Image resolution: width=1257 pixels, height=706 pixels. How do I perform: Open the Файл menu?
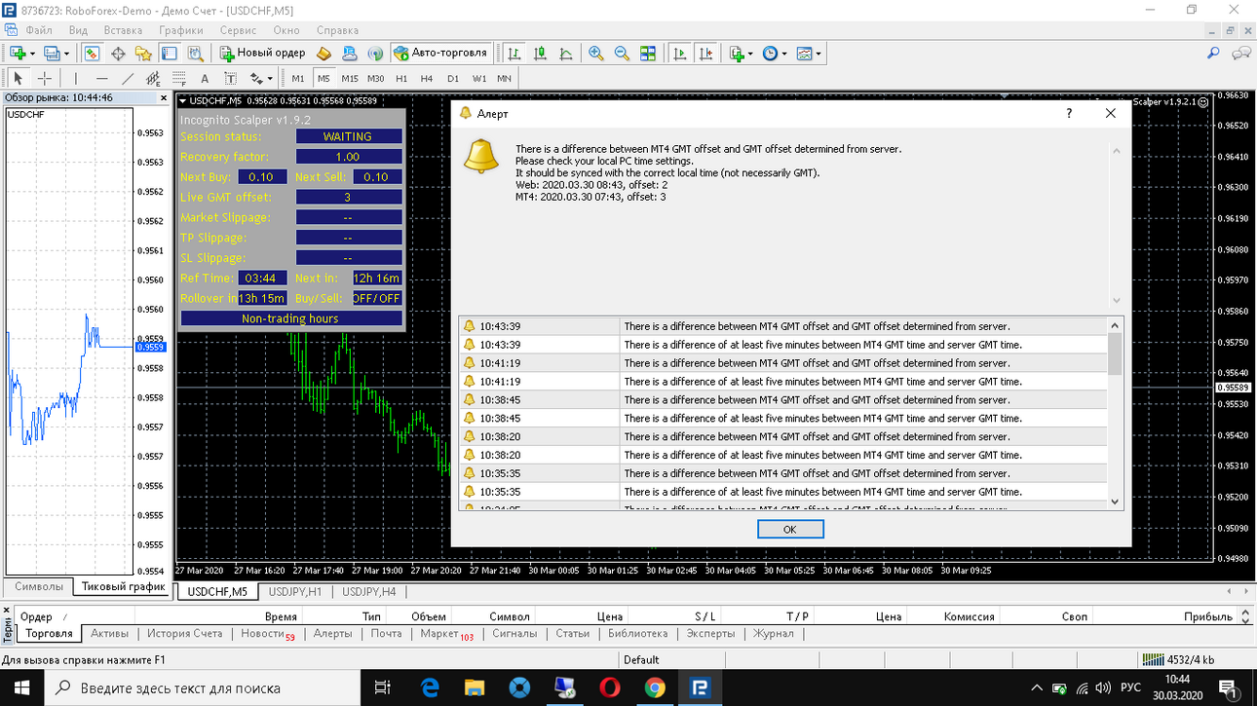[x=39, y=30]
